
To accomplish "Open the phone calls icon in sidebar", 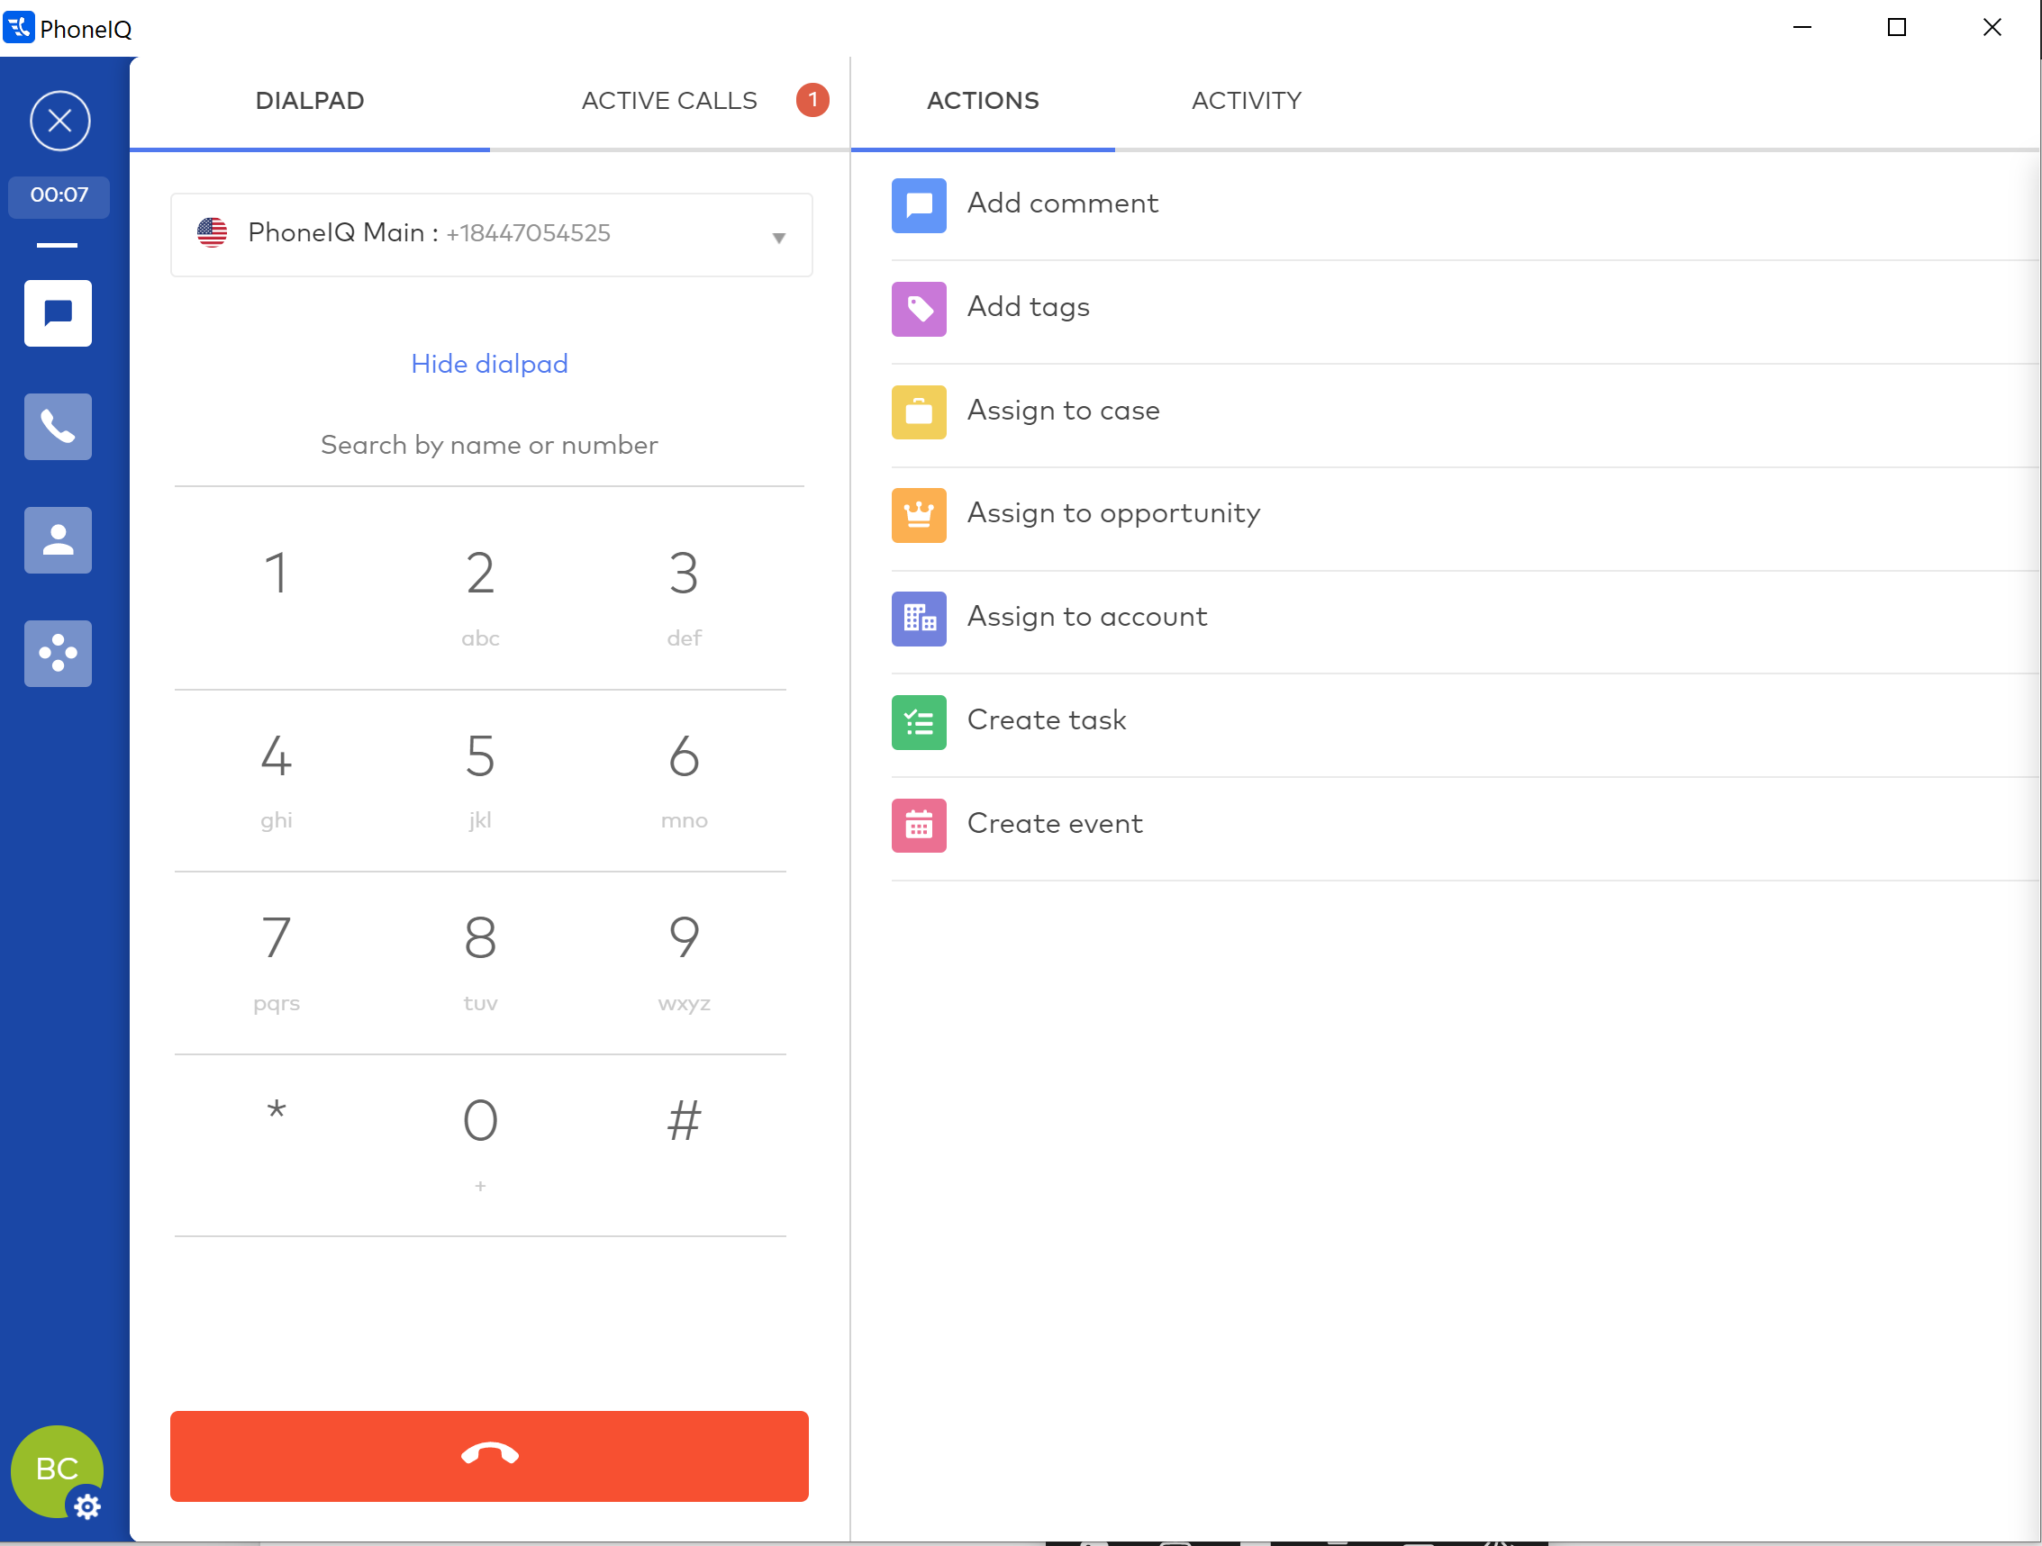I will pos(59,427).
